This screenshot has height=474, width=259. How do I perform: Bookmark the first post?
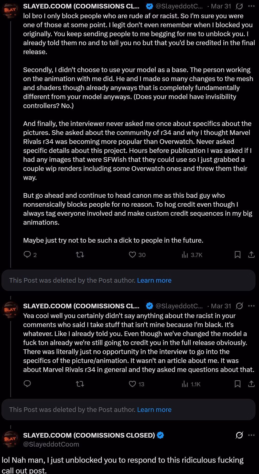coord(238,254)
